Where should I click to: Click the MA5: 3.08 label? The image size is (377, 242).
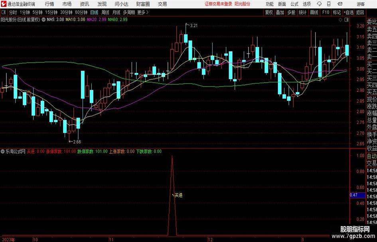(55, 19)
